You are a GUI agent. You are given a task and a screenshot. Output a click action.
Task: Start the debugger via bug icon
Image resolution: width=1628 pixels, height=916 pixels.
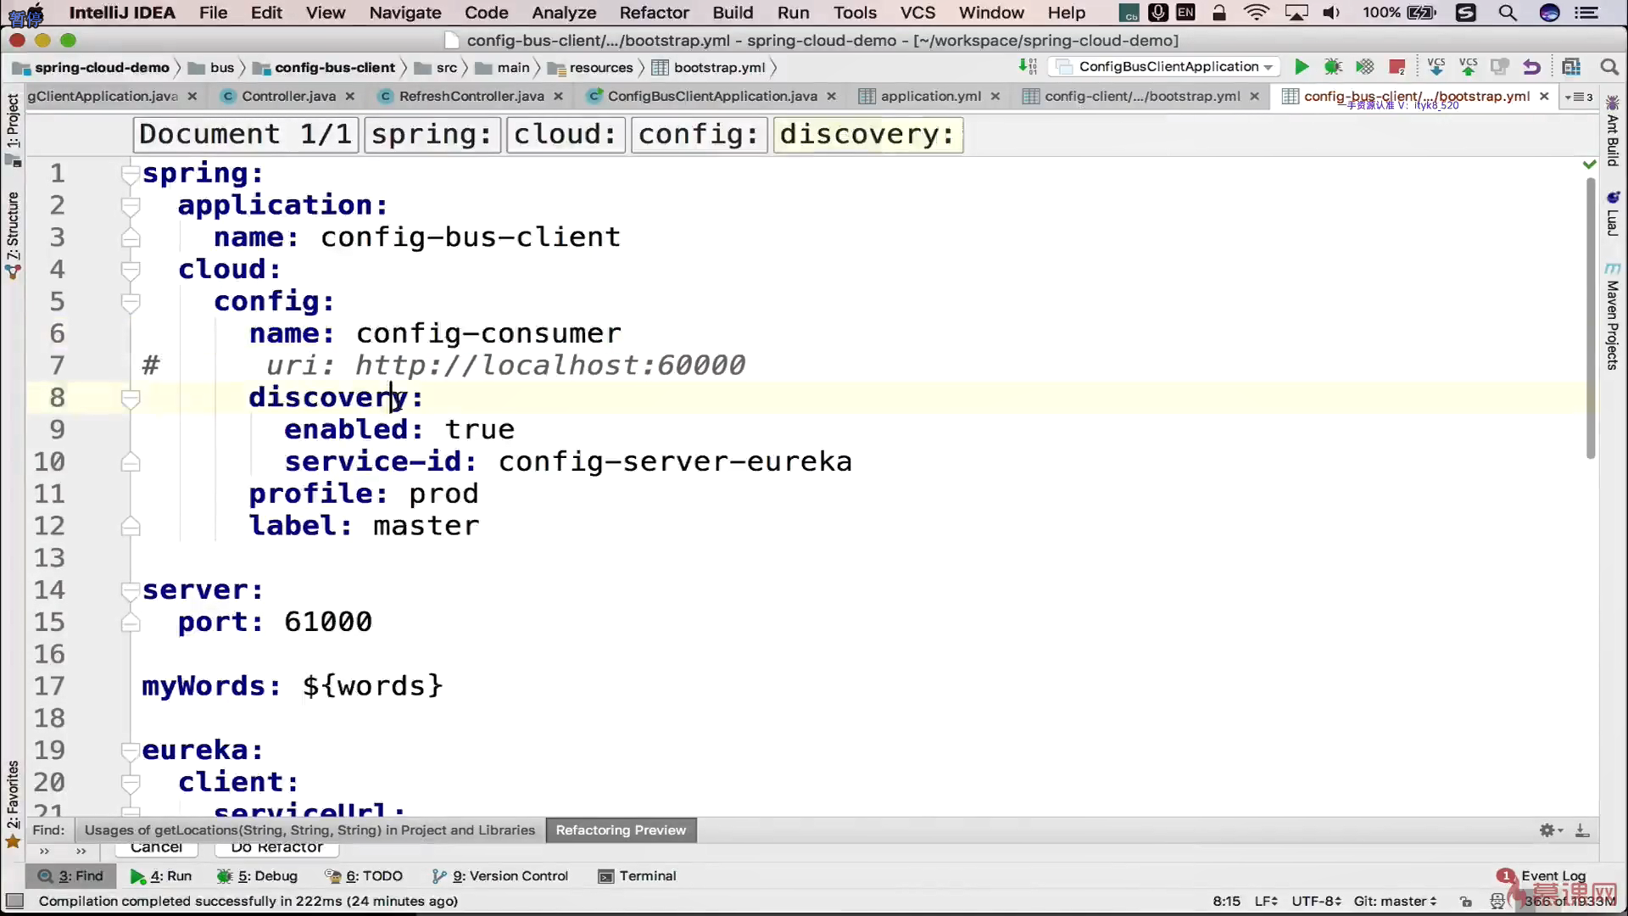click(x=1333, y=67)
